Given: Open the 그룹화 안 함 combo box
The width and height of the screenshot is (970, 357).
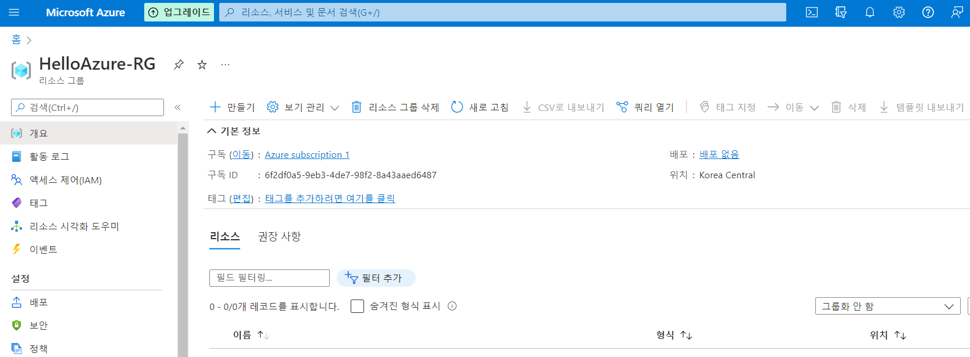Looking at the screenshot, I should pyautogui.click(x=887, y=306).
